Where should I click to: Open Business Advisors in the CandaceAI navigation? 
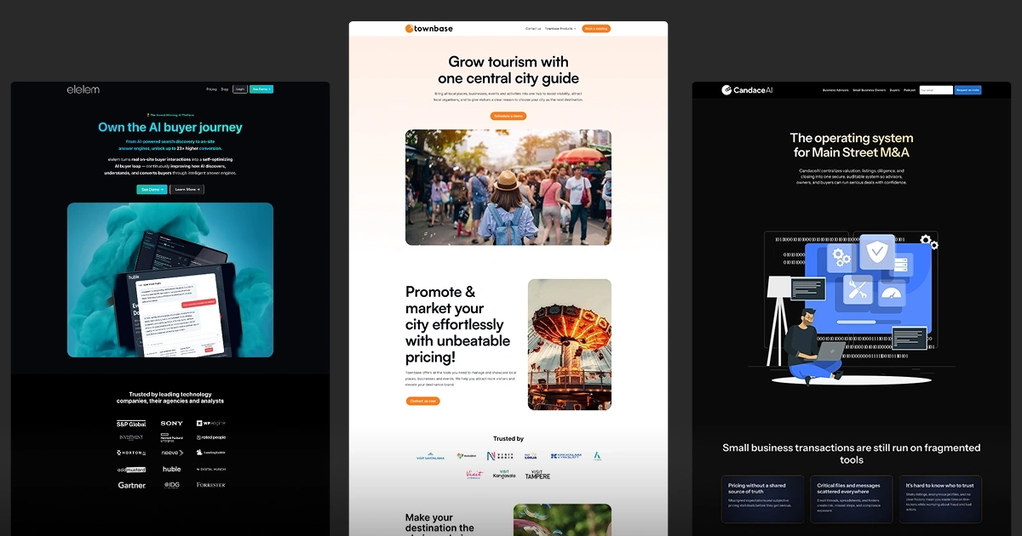(x=835, y=90)
